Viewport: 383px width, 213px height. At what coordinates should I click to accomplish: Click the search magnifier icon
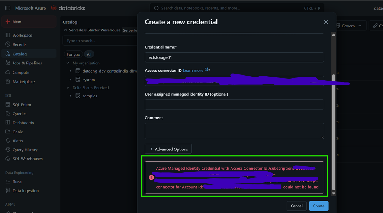(156, 8)
